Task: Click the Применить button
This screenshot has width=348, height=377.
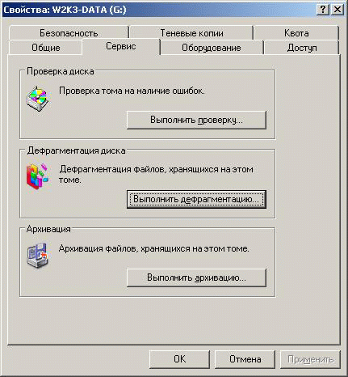Action: pos(310,359)
